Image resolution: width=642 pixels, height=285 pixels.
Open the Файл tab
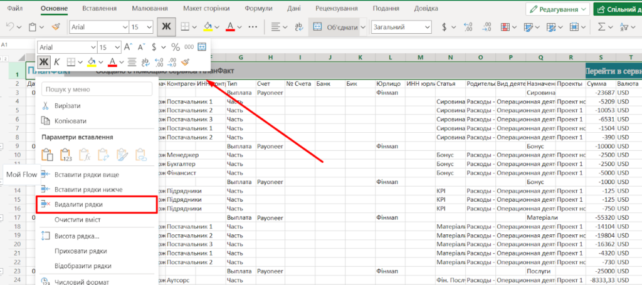click(x=15, y=9)
